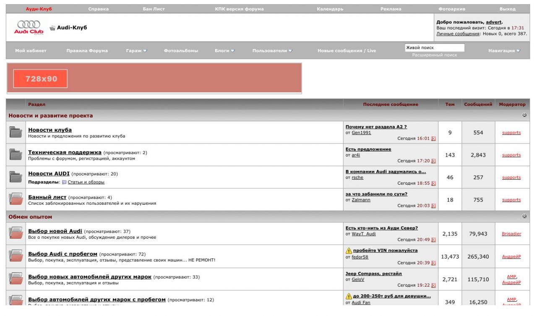Click Выход to log out
537x316 pixels.
click(x=508, y=9)
